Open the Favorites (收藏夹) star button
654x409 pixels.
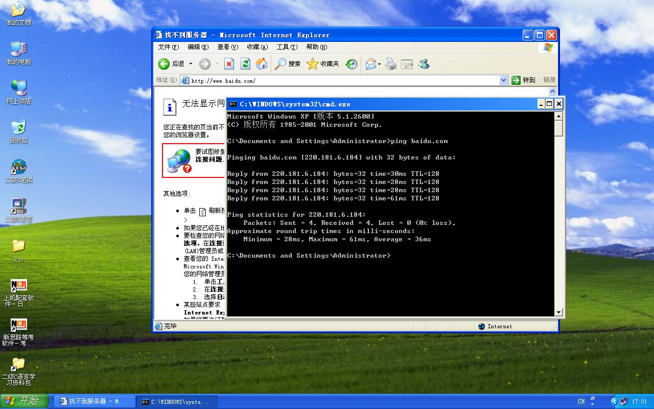tap(323, 64)
